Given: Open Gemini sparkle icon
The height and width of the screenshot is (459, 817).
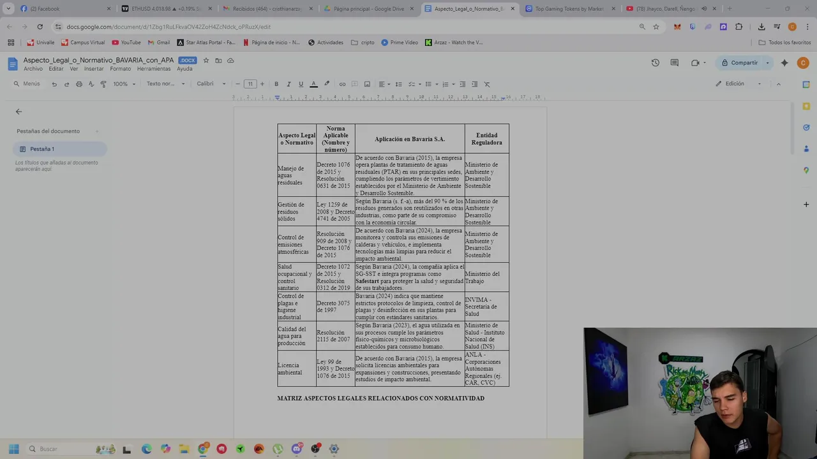Looking at the screenshot, I should (x=784, y=62).
